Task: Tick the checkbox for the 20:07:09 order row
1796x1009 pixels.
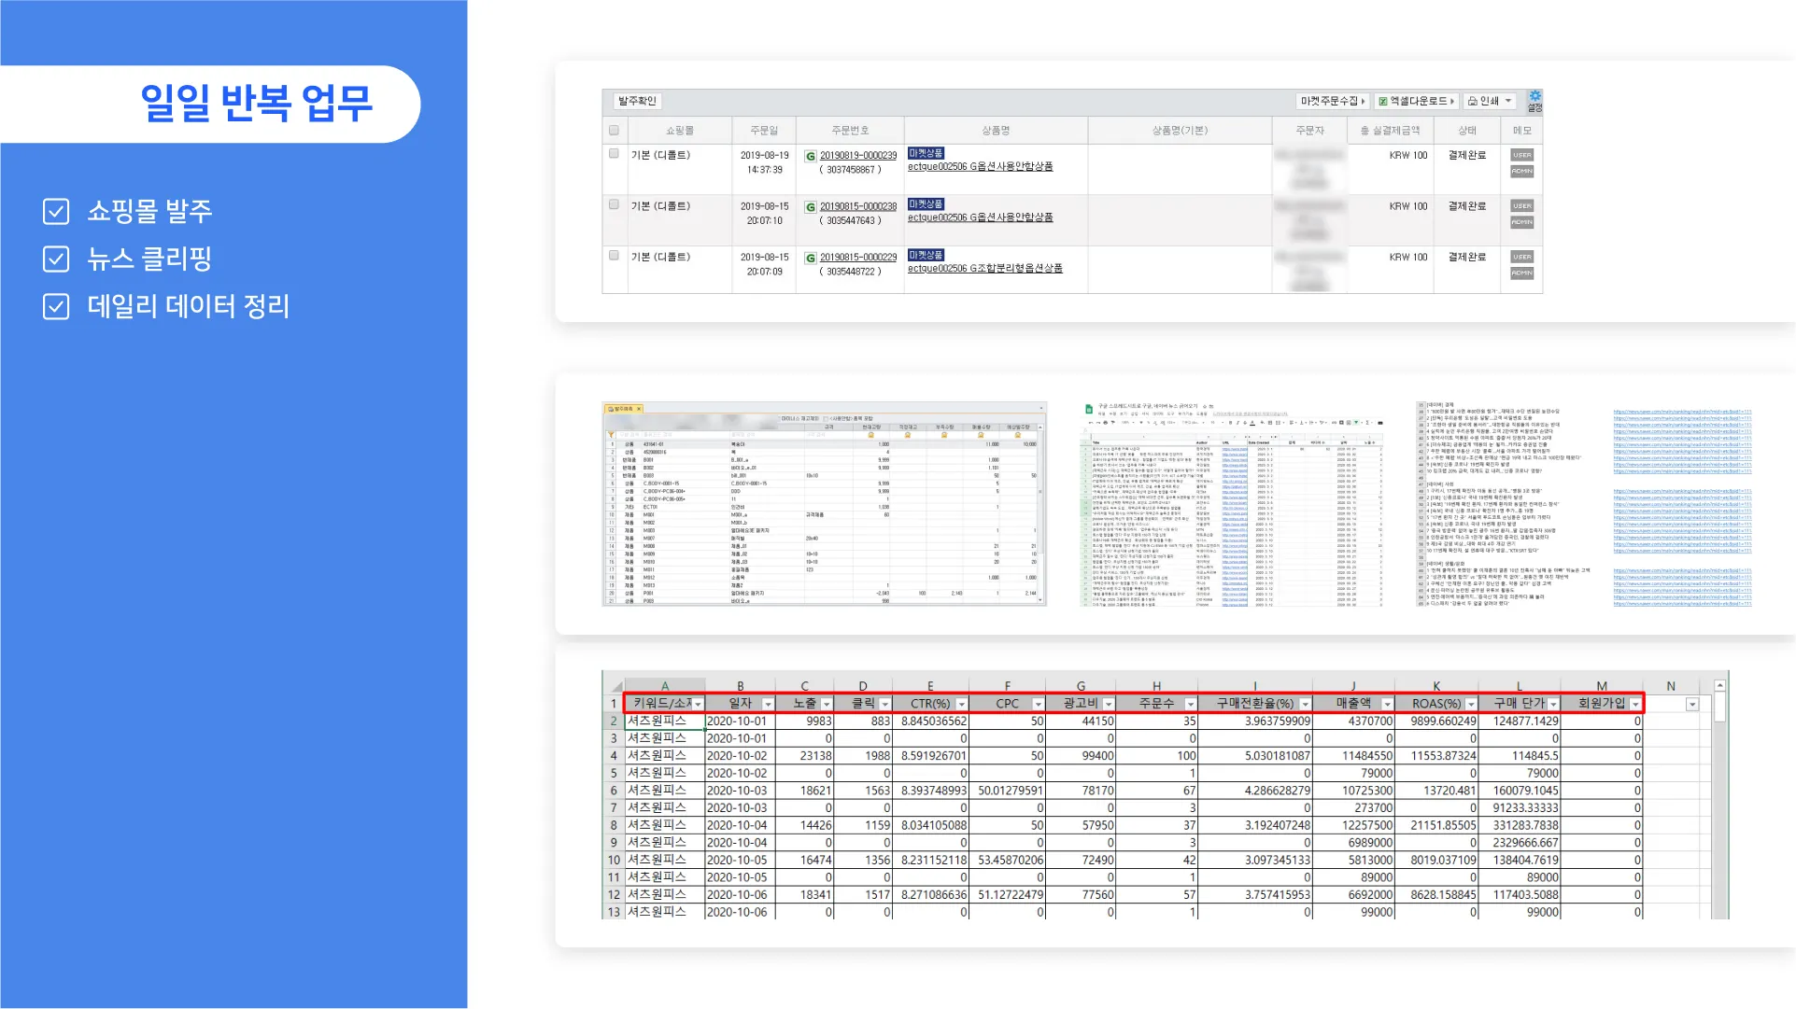Action: point(614,255)
